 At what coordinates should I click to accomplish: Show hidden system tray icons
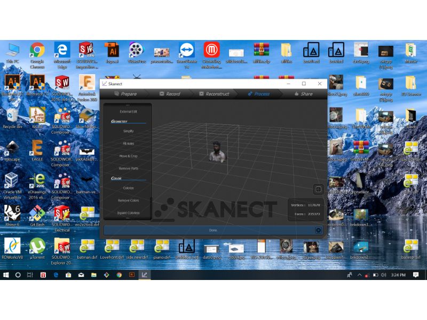pyautogui.click(x=359, y=275)
